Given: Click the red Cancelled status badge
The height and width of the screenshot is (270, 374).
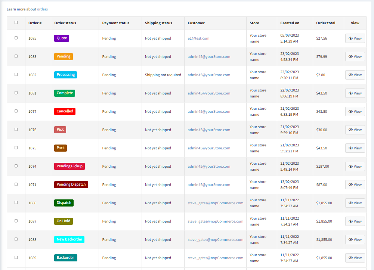Looking at the screenshot, I should 65,111.
